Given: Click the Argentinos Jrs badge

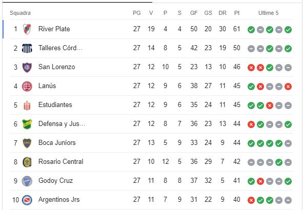Looking at the screenshot, I should pyautogui.click(x=27, y=200).
